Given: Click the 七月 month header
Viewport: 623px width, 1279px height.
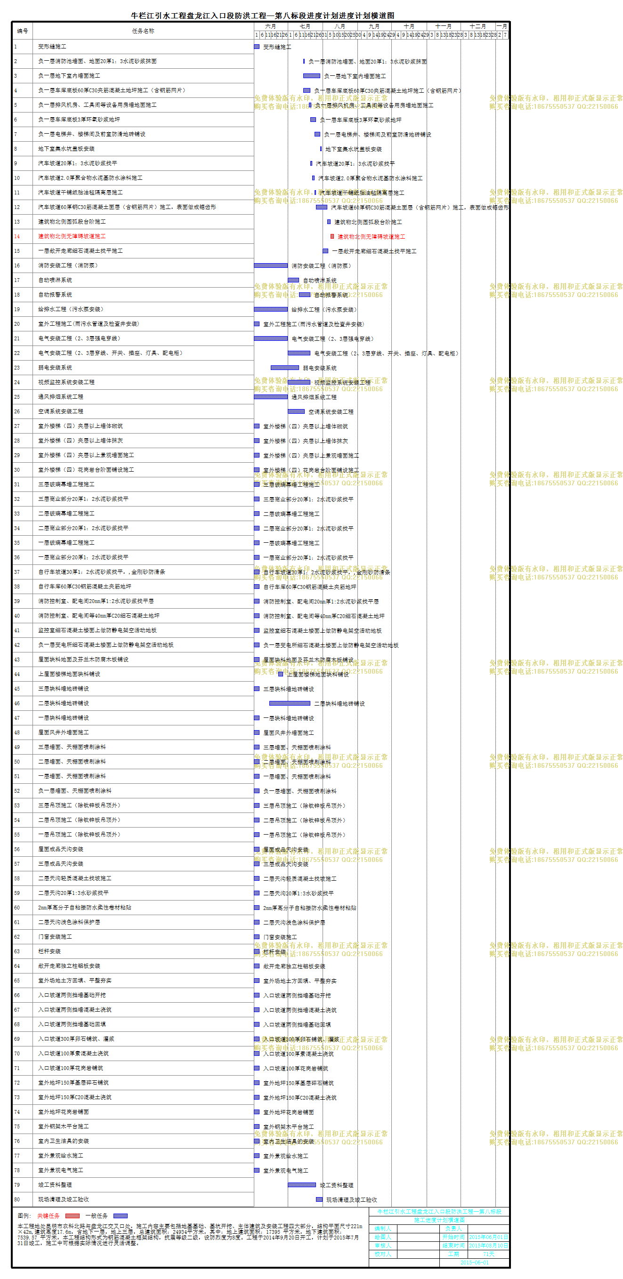Looking at the screenshot, I should [305, 26].
